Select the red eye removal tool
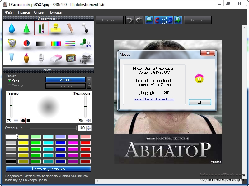 tap(26, 43)
